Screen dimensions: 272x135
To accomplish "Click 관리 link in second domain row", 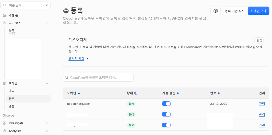I will click(262, 114).
